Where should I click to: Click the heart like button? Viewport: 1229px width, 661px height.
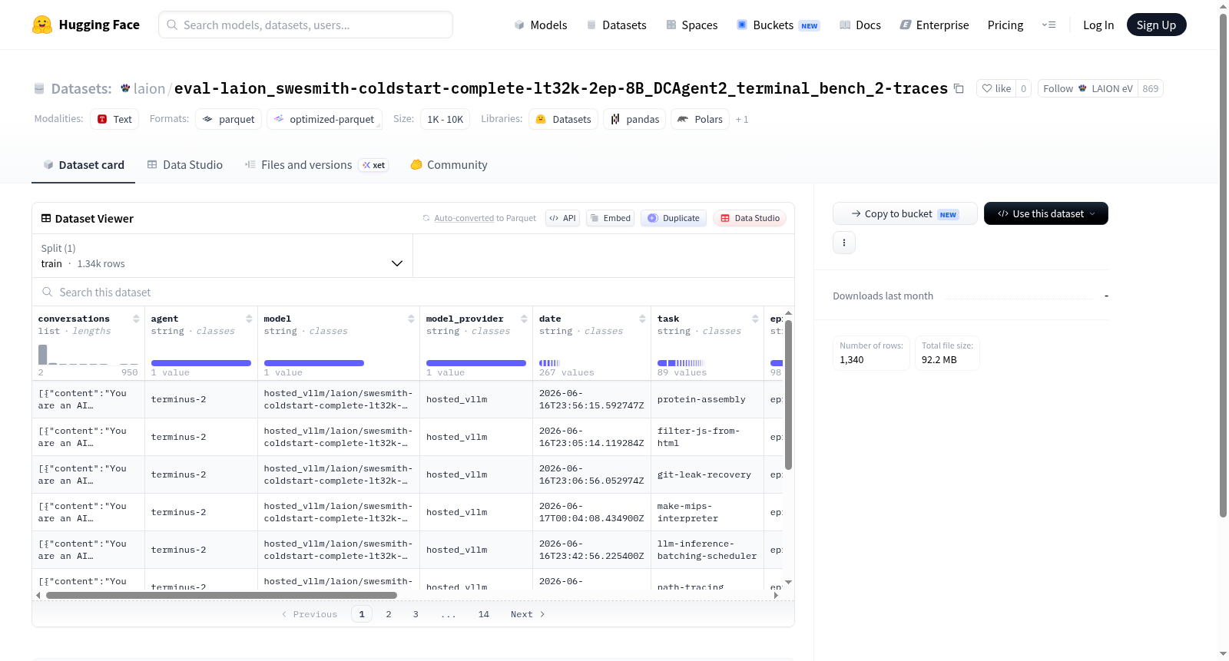tap(996, 88)
